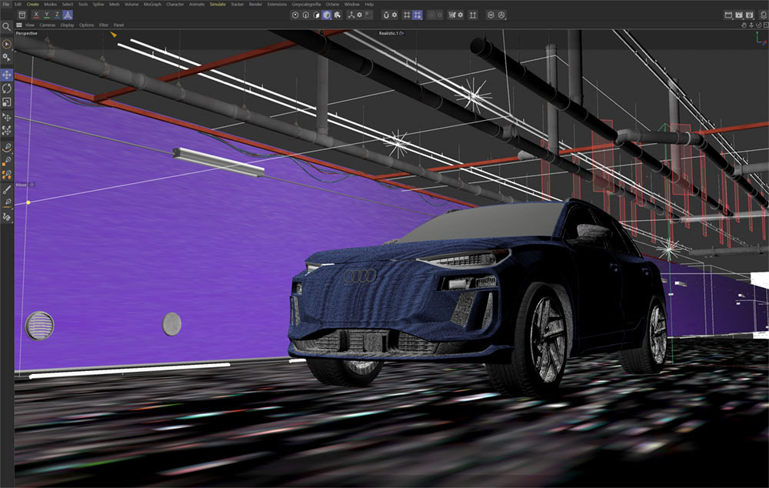Toggle the soft selection arrows icon
This screenshot has width=769, height=488.
tap(473, 15)
